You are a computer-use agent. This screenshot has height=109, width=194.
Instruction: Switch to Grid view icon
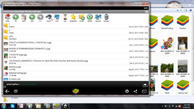tap(57, 18)
